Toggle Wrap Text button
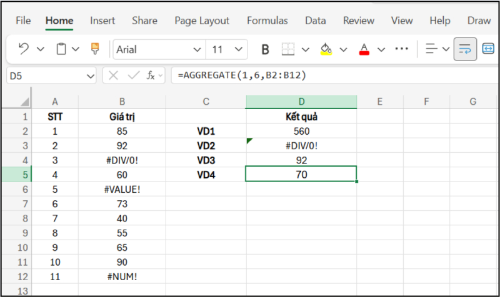 (464, 49)
